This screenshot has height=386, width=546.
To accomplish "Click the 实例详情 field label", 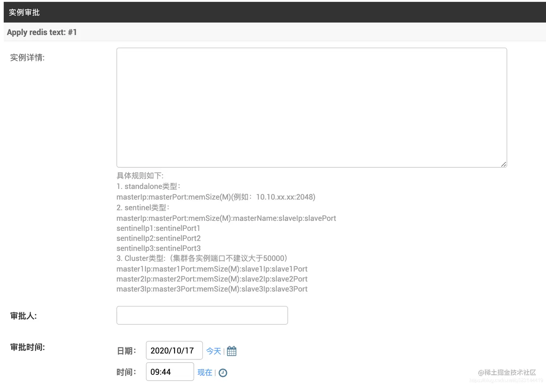I will point(27,58).
